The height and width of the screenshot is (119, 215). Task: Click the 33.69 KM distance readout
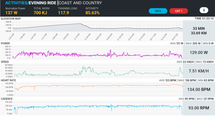pyautogui.click(x=199, y=33)
